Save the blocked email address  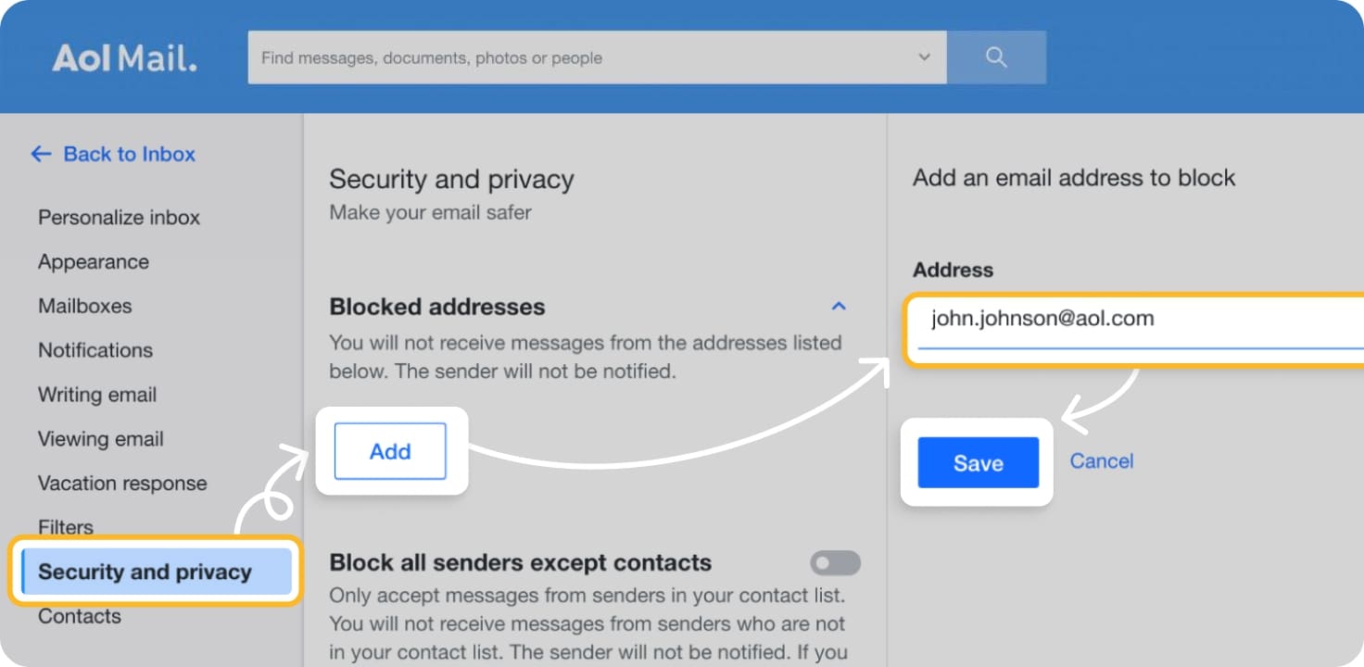[x=977, y=462]
